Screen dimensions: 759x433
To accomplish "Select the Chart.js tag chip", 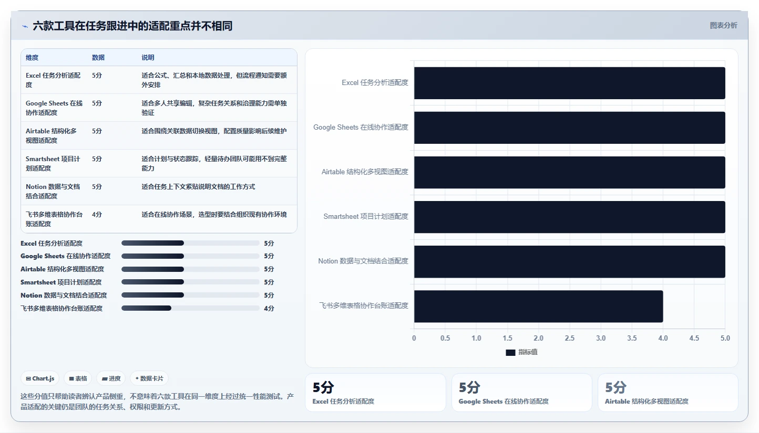I will click(x=40, y=378).
